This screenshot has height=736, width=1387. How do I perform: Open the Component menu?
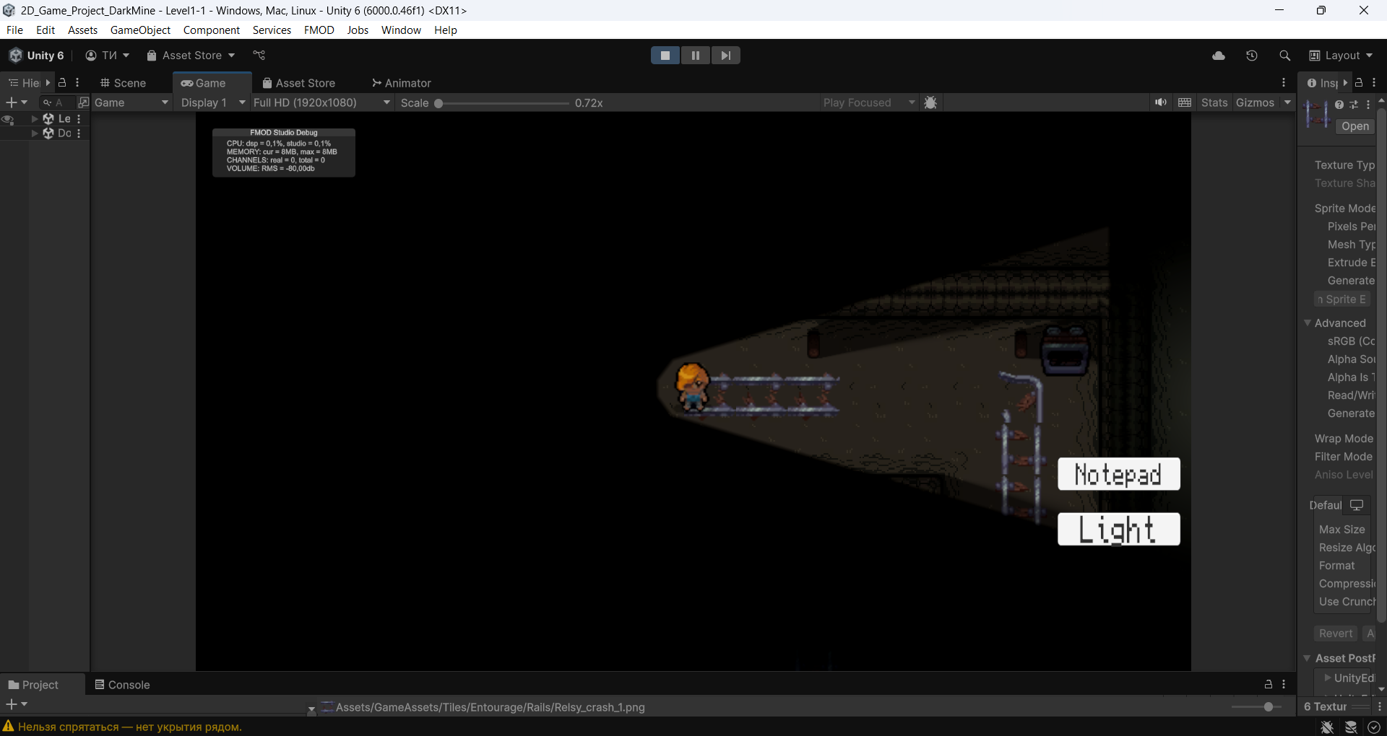pyautogui.click(x=211, y=30)
